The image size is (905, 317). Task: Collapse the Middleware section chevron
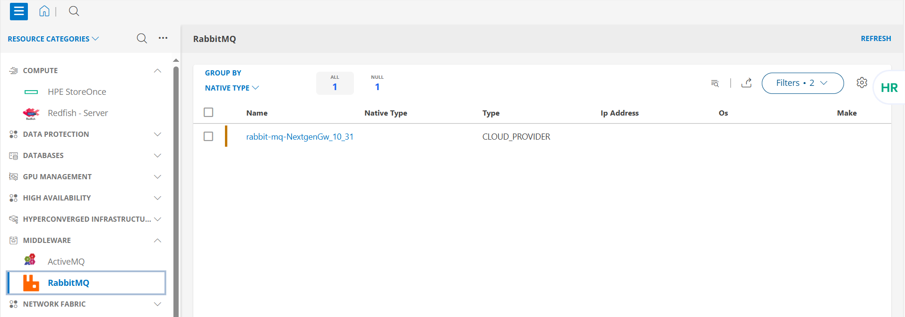point(158,241)
